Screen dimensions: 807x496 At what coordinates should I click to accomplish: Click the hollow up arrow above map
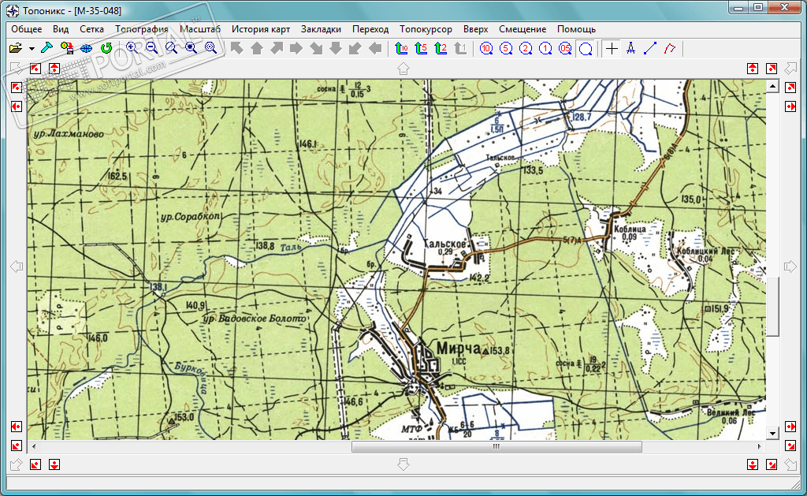tap(403, 69)
